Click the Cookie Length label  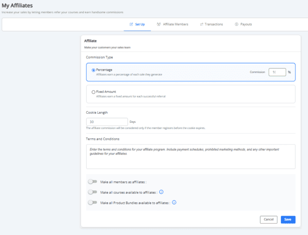tap(97, 112)
